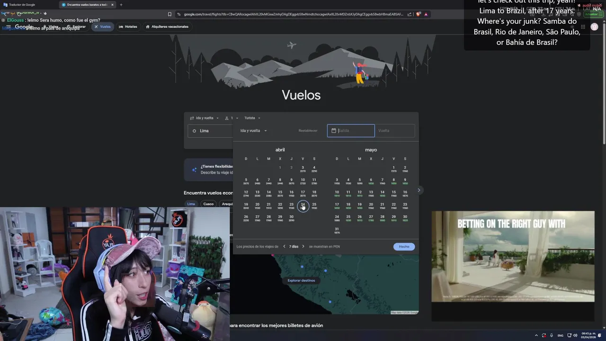Open the Ida y vuelta dropdown in calendar

click(253, 131)
